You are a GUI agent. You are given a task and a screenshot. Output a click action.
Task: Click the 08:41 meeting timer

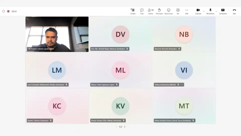click(x=14, y=11)
